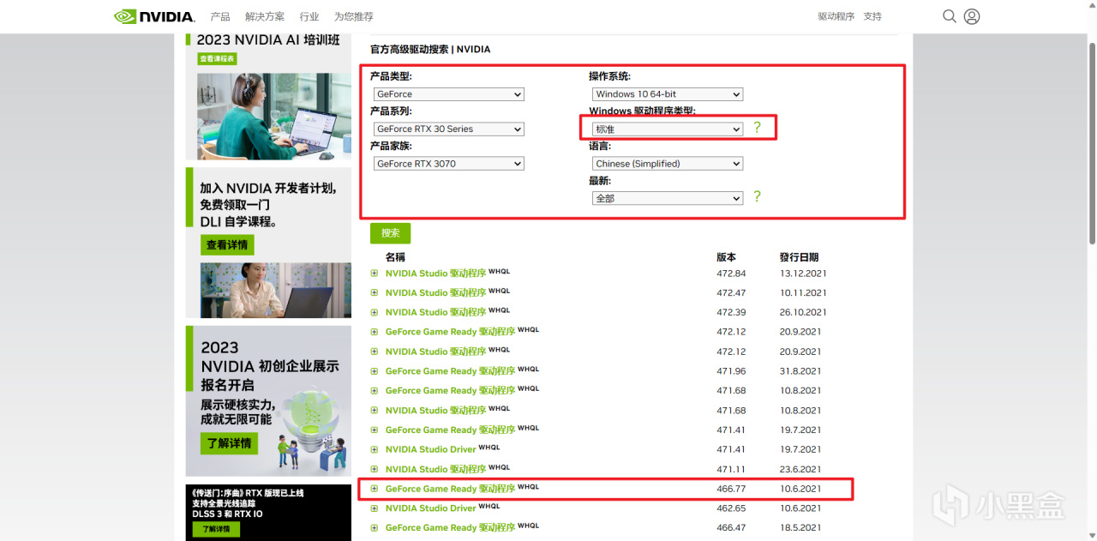Open the user account icon
This screenshot has height=541, width=1097.
coord(972,16)
